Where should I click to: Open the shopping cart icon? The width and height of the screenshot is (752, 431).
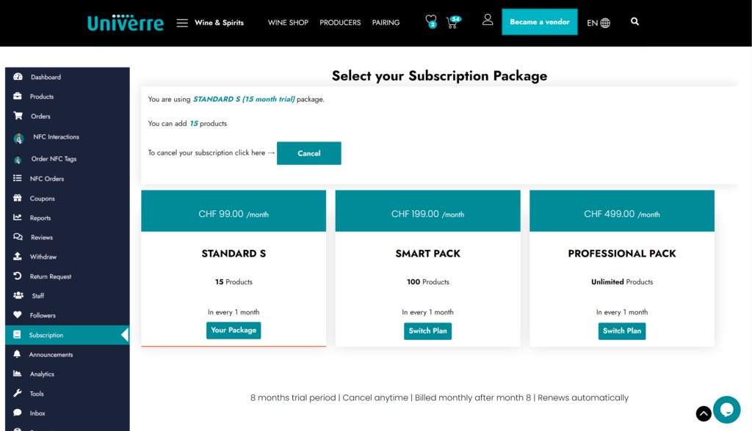[x=452, y=22]
